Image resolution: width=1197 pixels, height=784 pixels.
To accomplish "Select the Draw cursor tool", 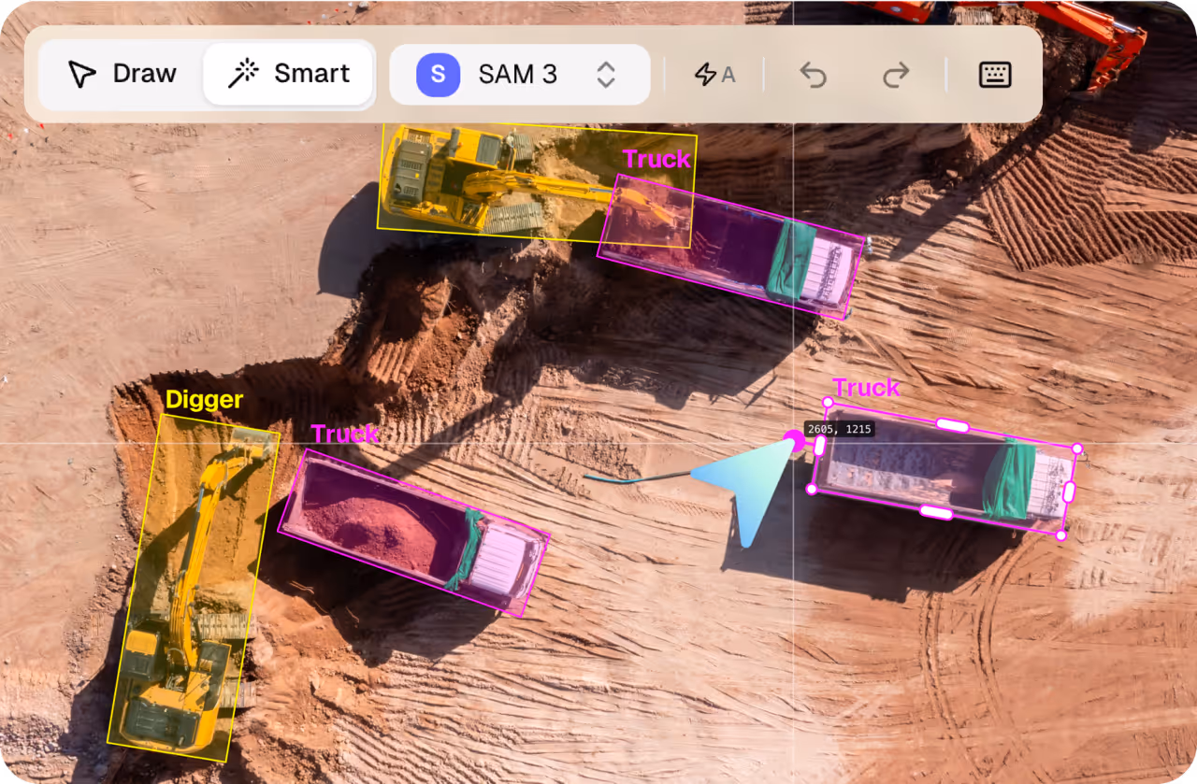I will [122, 74].
